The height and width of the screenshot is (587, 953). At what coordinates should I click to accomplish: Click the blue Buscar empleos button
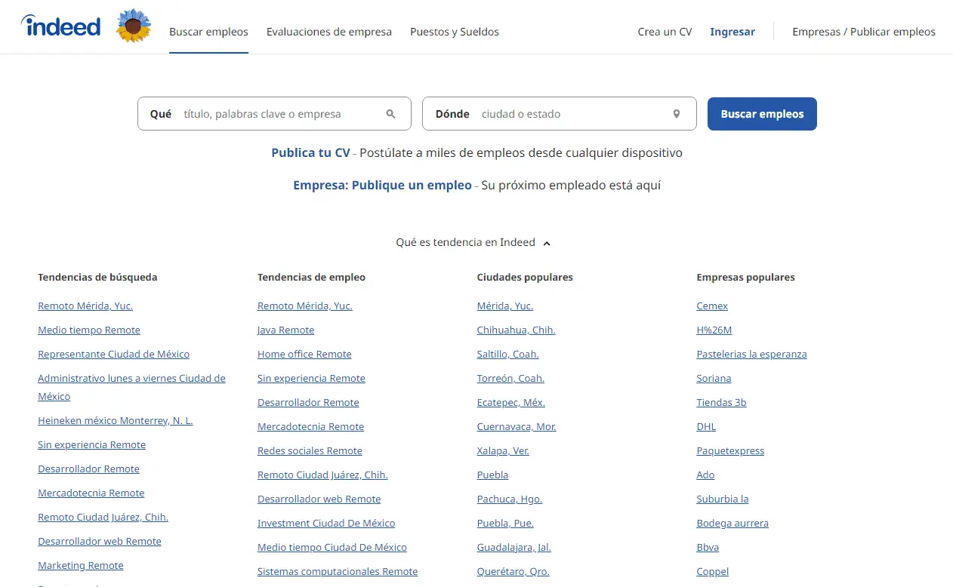pos(762,114)
